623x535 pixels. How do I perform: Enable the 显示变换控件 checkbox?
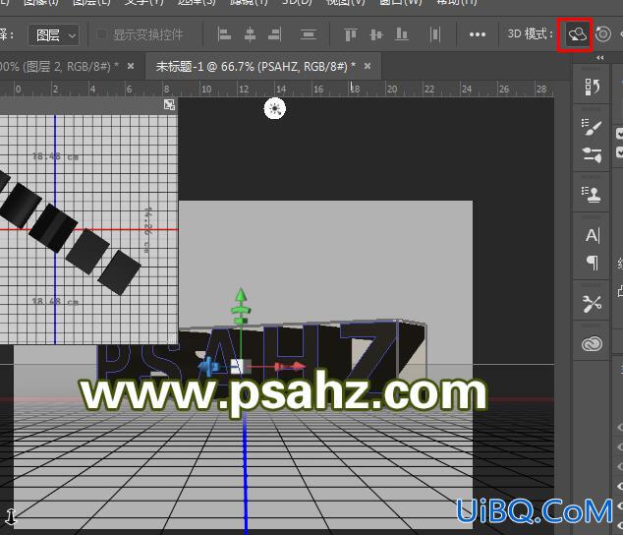102,34
